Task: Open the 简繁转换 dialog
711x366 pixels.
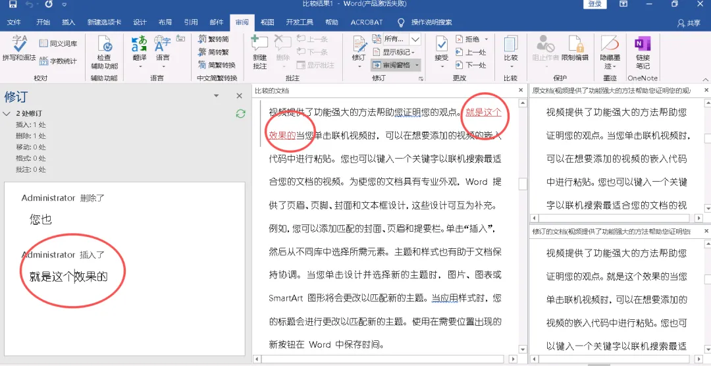Action: [x=217, y=65]
